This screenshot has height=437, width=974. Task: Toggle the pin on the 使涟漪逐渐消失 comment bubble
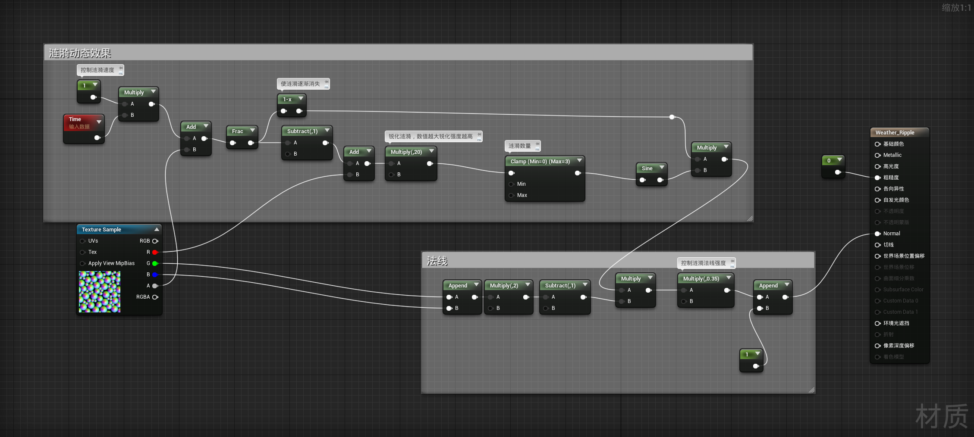click(327, 82)
